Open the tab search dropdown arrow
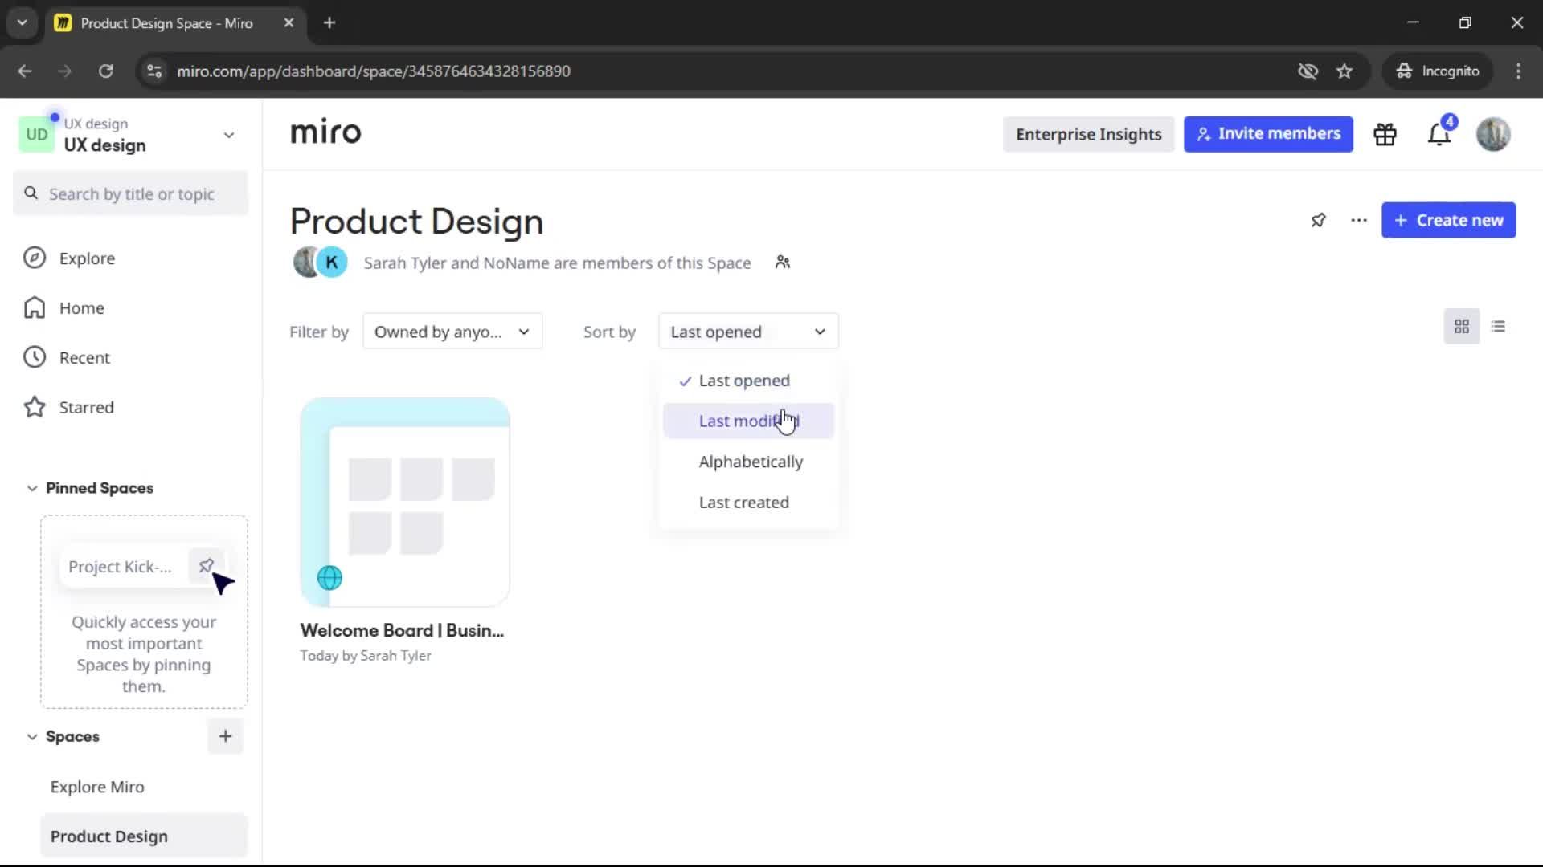The image size is (1543, 867). pos(23,23)
